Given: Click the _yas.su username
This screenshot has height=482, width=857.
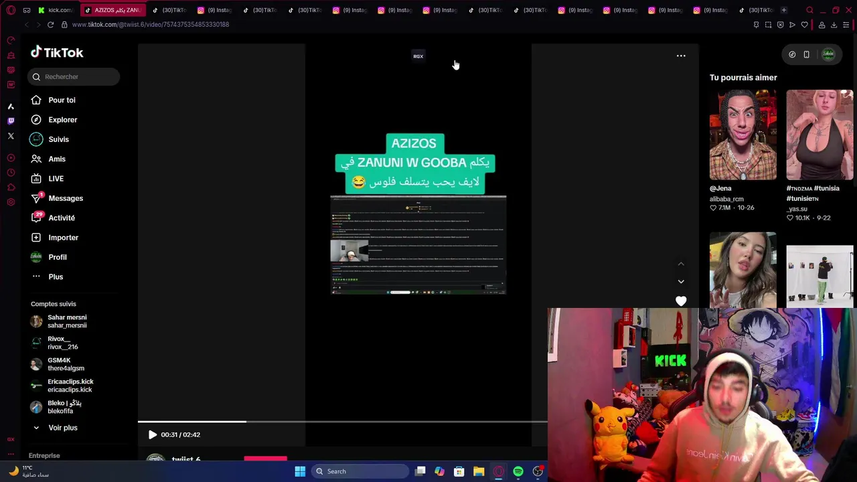Looking at the screenshot, I should (x=797, y=209).
